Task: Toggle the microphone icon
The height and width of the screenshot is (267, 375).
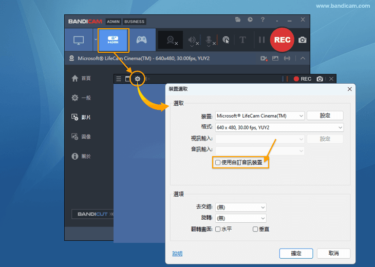Action: click(x=209, y=40)
